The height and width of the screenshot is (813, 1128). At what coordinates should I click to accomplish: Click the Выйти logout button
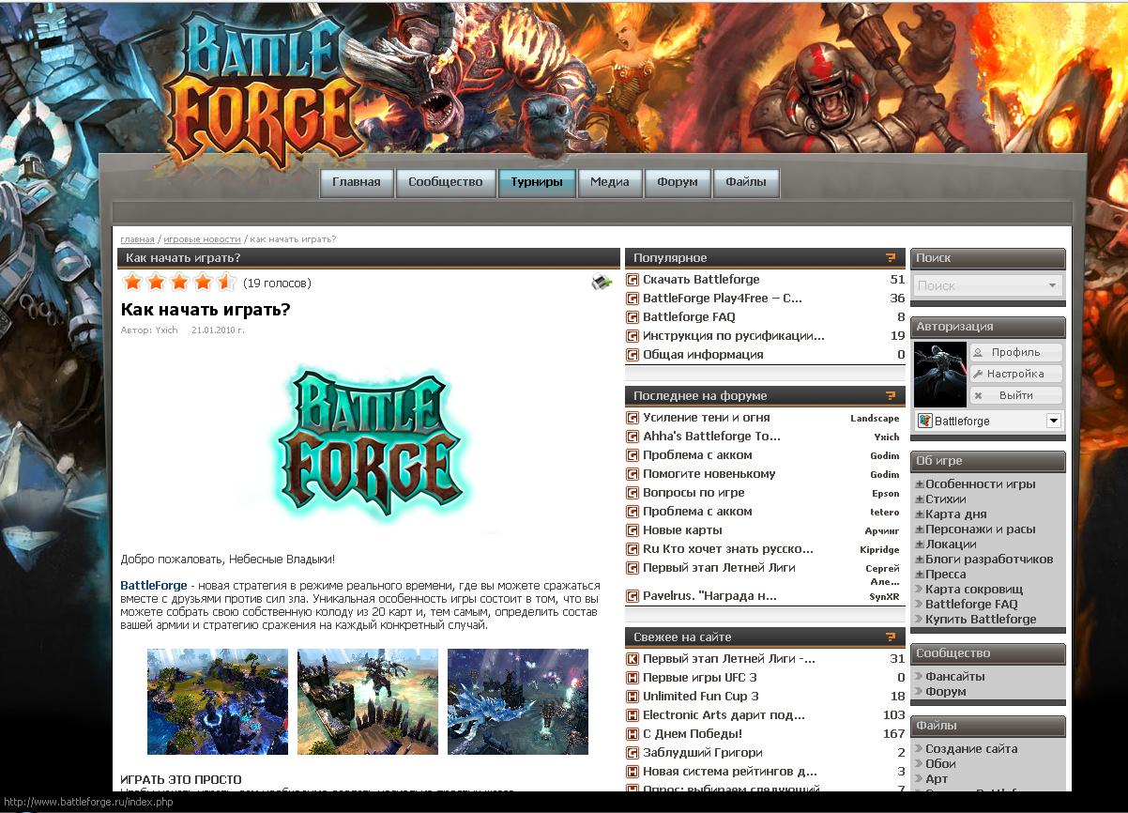pyautogui.click(x=1016, y=395)
